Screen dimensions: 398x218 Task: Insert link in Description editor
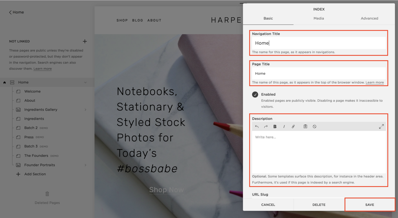(293, 126)
